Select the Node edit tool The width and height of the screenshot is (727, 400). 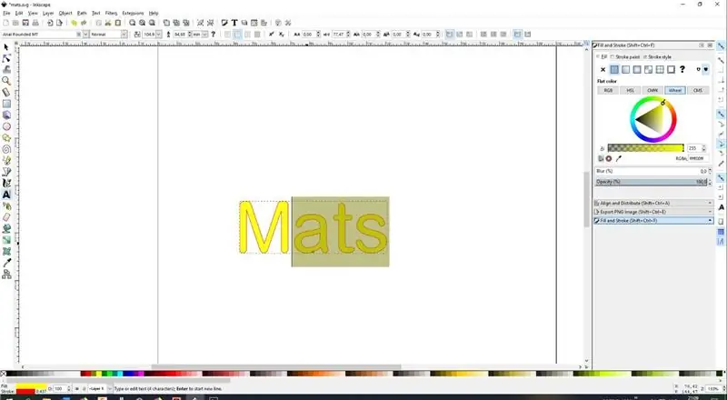6,58
